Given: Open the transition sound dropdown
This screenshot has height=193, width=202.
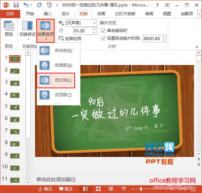Looking at the screenshot, I should pyautogui.click(x=94, y=23).
